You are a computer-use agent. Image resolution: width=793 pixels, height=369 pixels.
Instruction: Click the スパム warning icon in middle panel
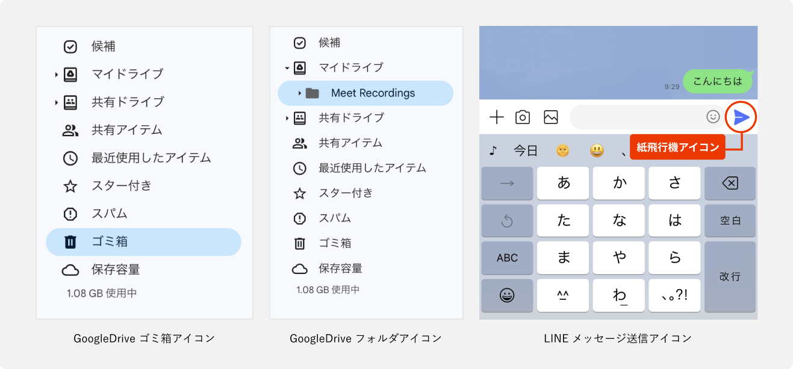[x=299, y=219]
